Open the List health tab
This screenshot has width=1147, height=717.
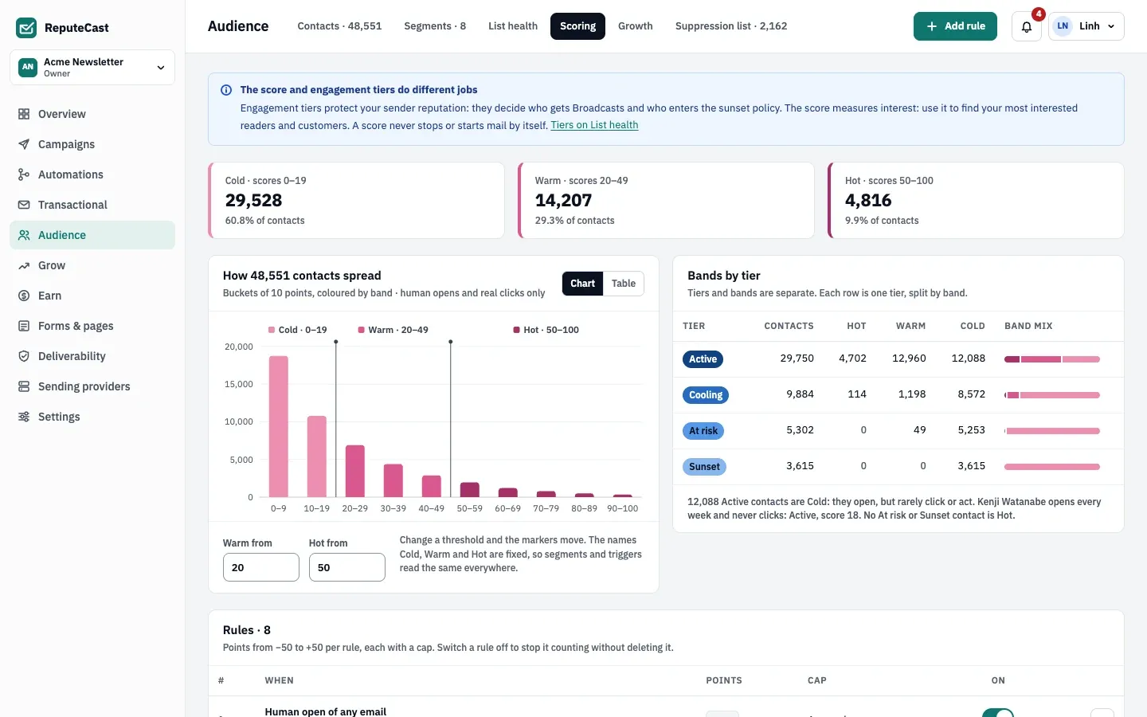click(513, 26)
